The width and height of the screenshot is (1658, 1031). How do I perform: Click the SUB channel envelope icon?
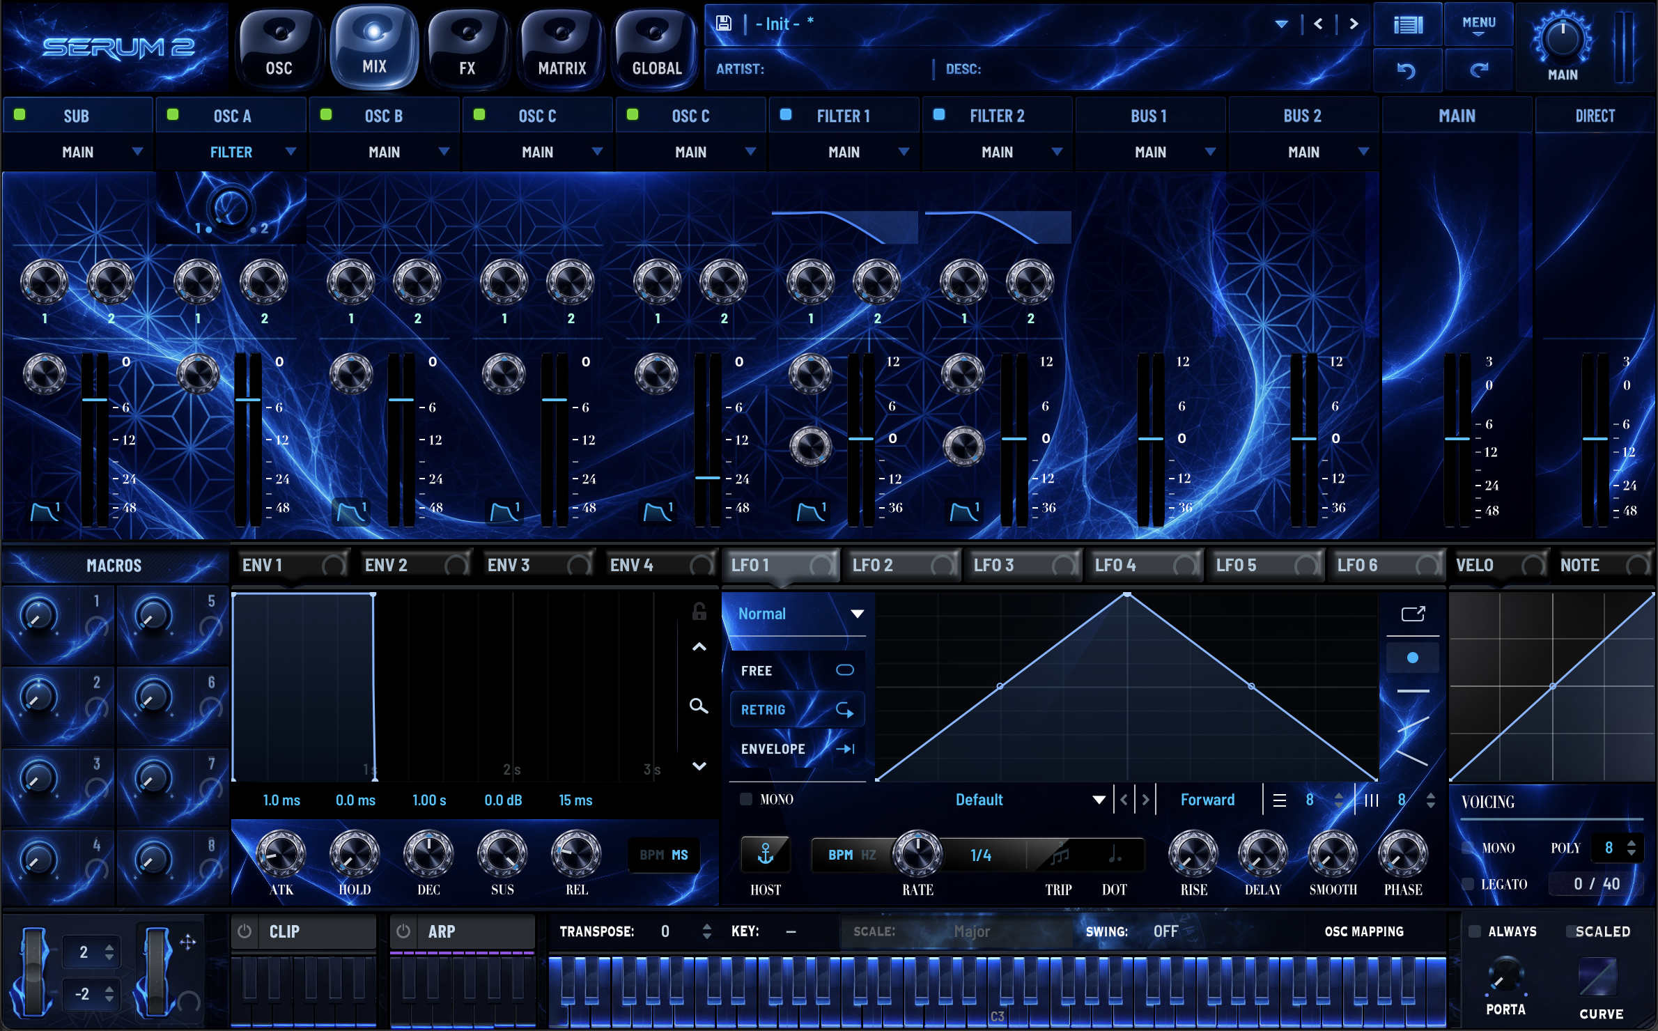pyautogui.click(x=45, y=512)
